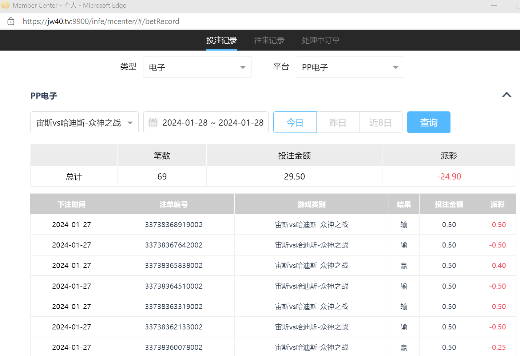This screenshot has width=520, height=356.
Task: Switch to the 往来记录 tab
Action: tap(269, 40)
